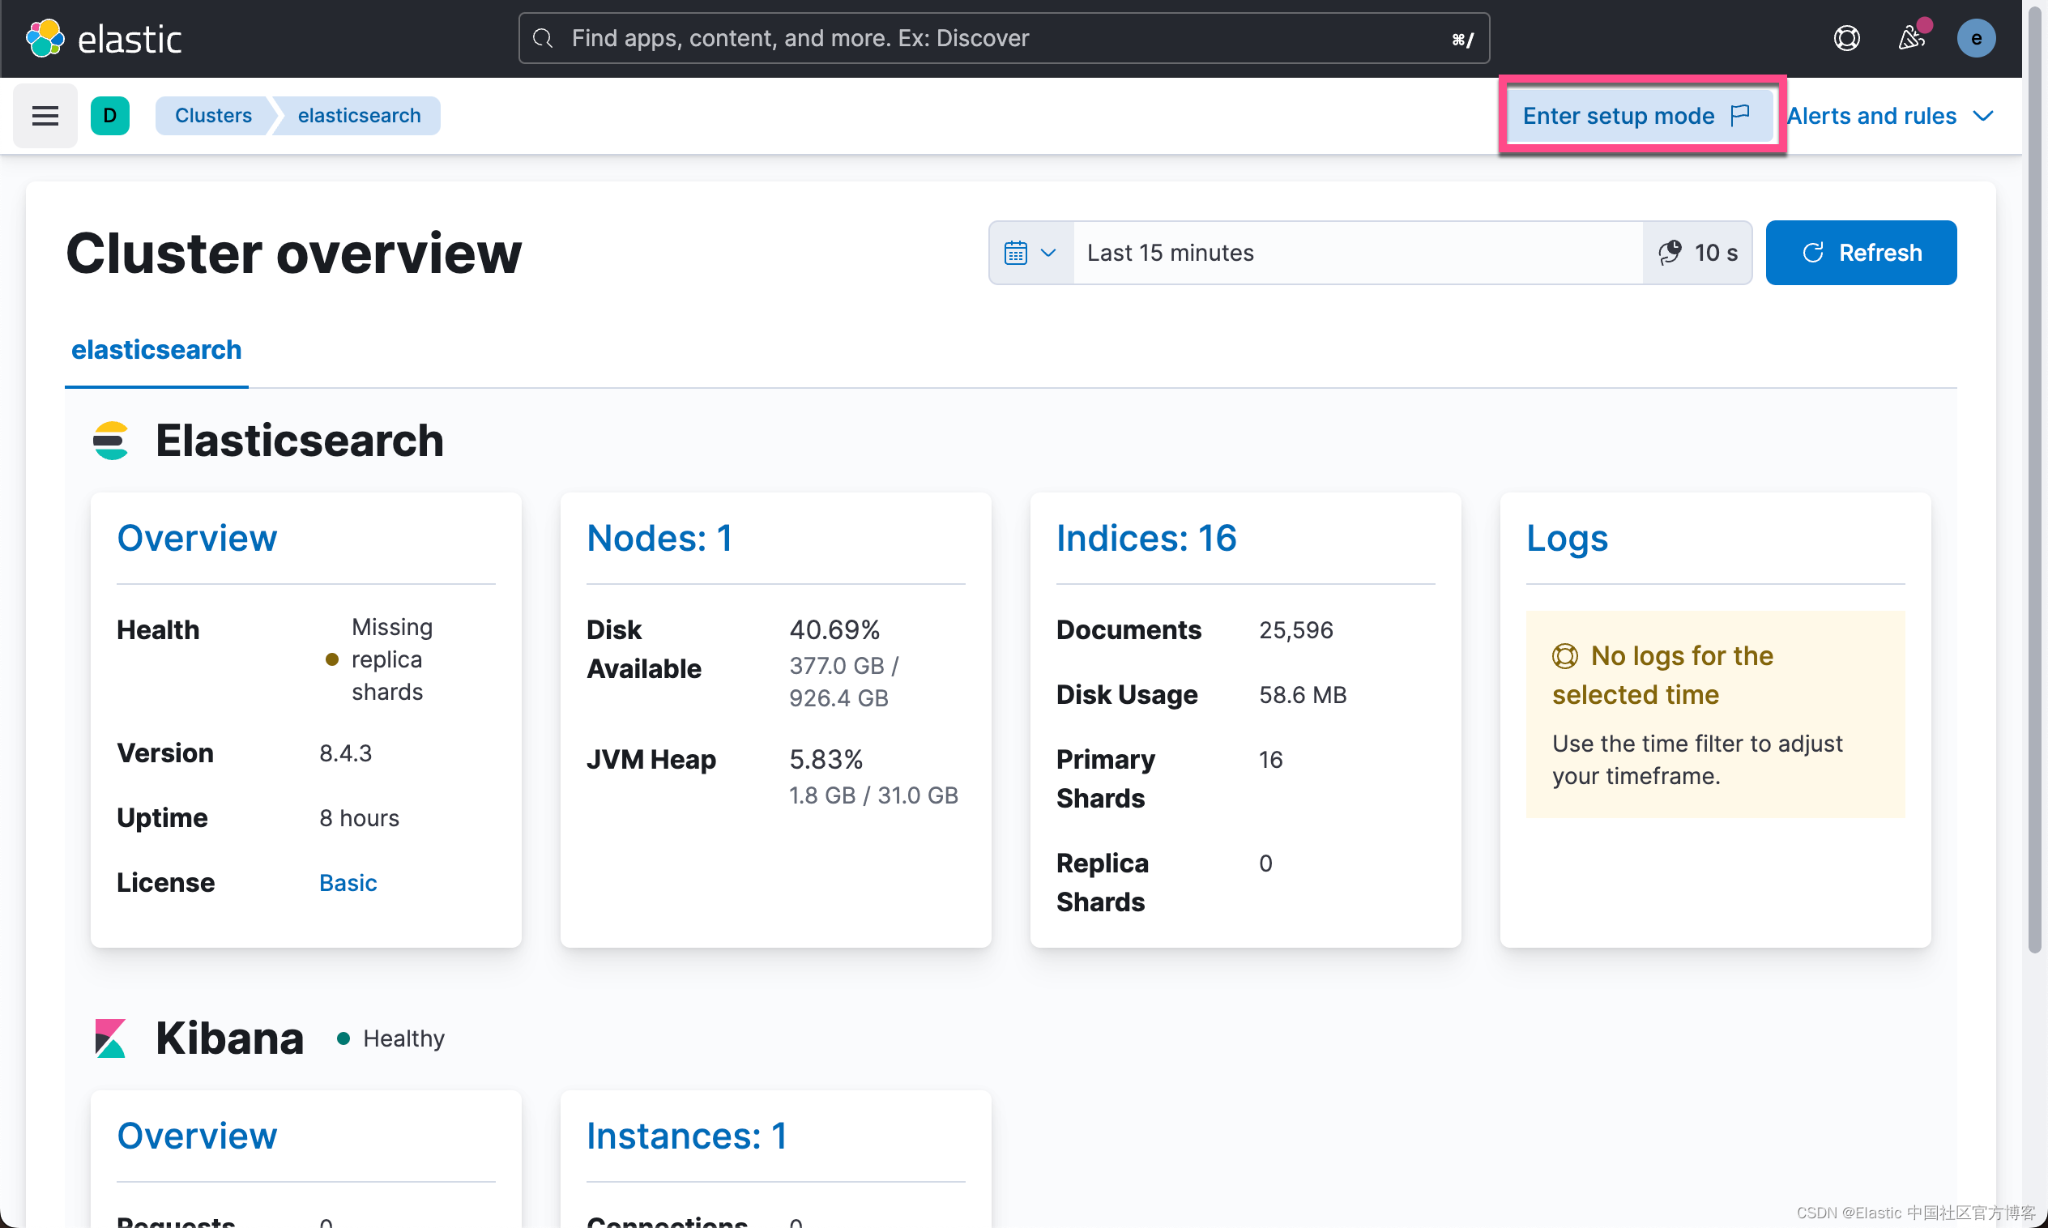Expand the Alerts and rules dropdown
This screenshot has width=2048, height=1228.
[1892, 115]
